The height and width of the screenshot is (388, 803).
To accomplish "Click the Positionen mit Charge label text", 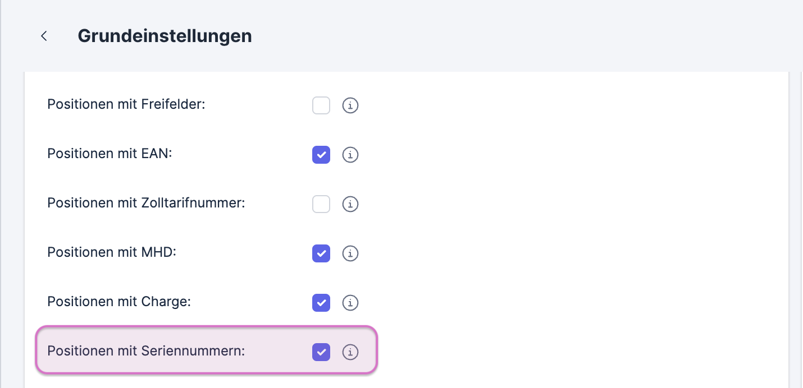I will (x=118, y=302).
